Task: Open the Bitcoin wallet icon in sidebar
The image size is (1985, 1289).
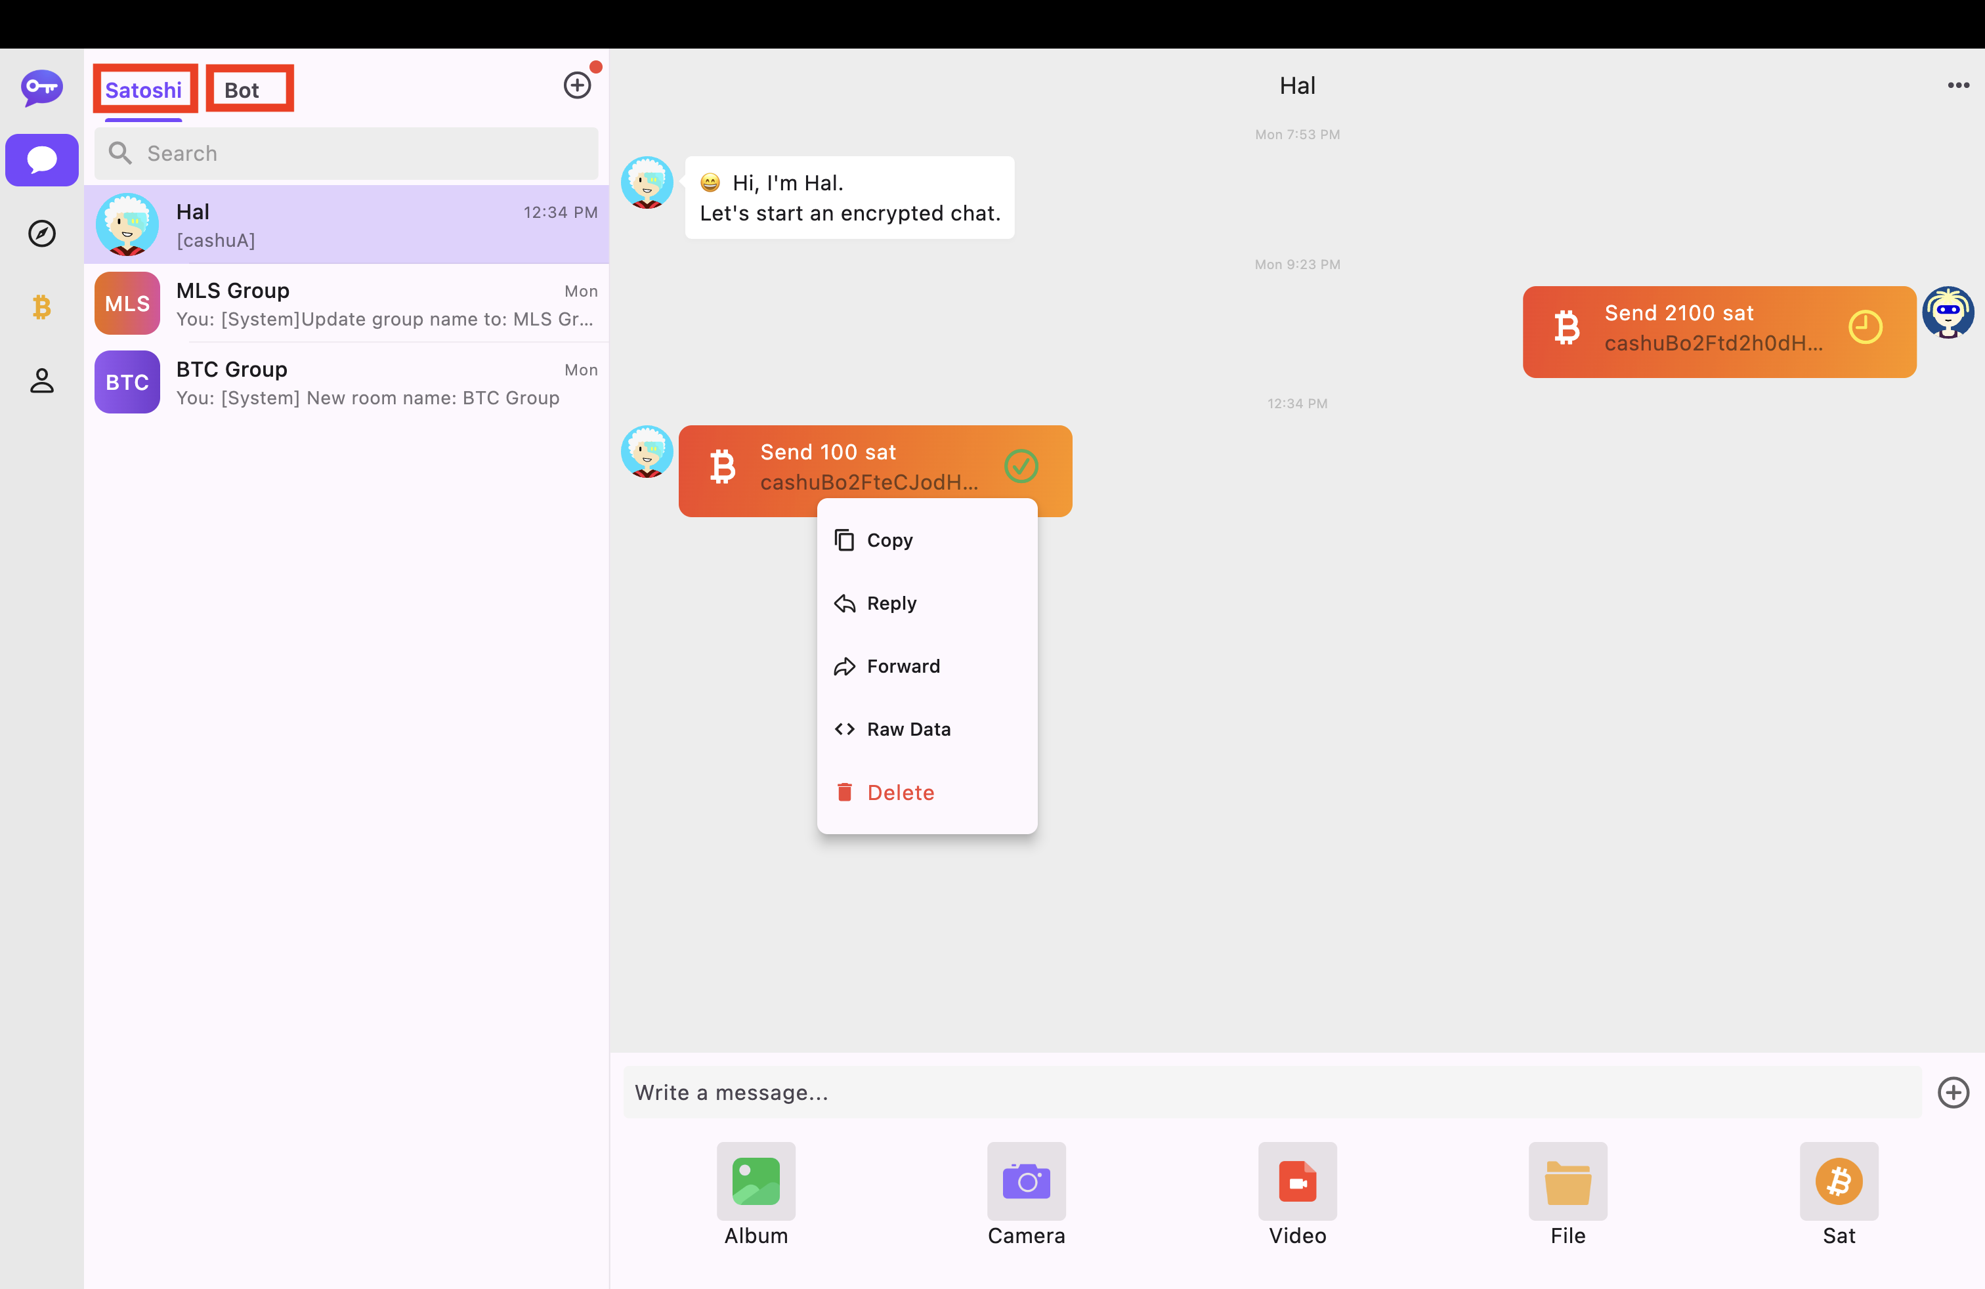Action: point(42,306)
